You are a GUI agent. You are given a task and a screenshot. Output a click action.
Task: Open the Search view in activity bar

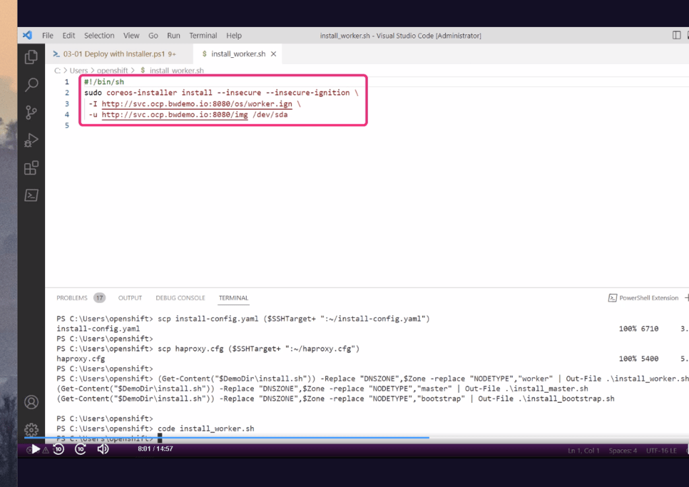tap(31, 84)
